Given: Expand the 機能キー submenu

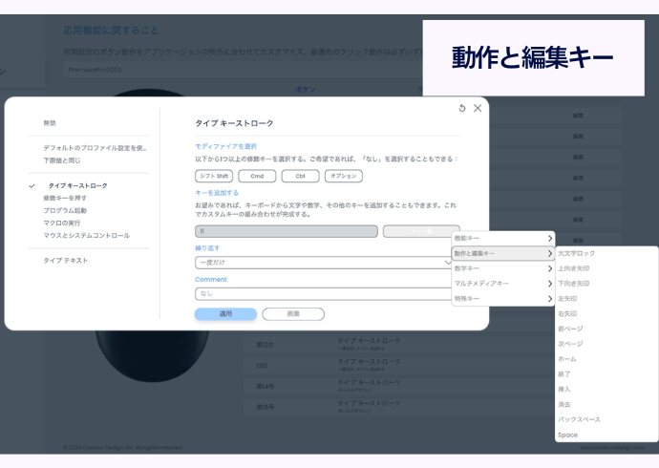Looking at the screenshot, I should [502, 238].
